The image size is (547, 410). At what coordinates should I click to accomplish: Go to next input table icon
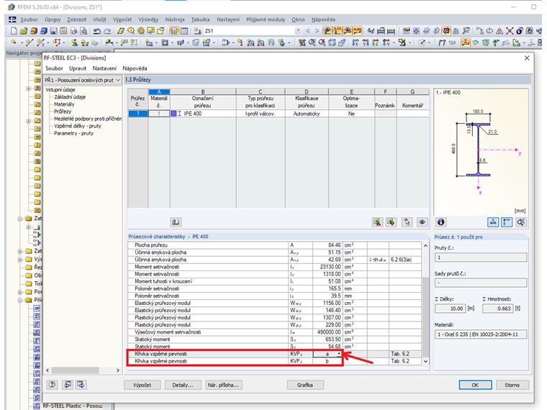81,385
